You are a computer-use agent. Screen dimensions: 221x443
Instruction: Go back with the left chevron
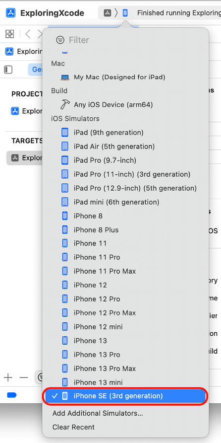point(28,34)
